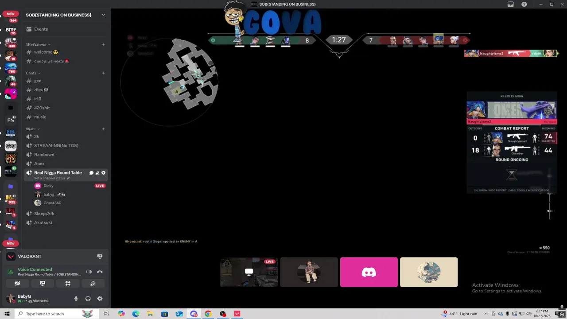Open Chrome from the Windows taskbar
The height and width of the screenshot is (319, 567).
pyautogui.click(x=208, y=314)
